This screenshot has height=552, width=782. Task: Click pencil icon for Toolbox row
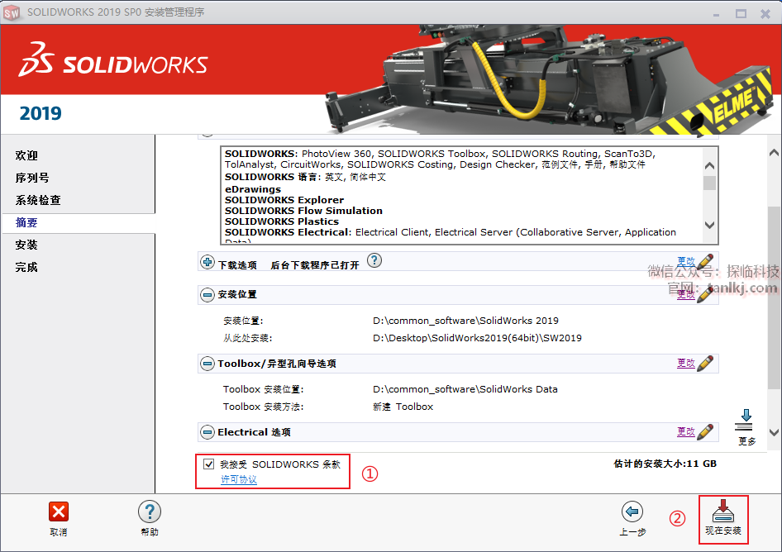click(x=705, y=364)
